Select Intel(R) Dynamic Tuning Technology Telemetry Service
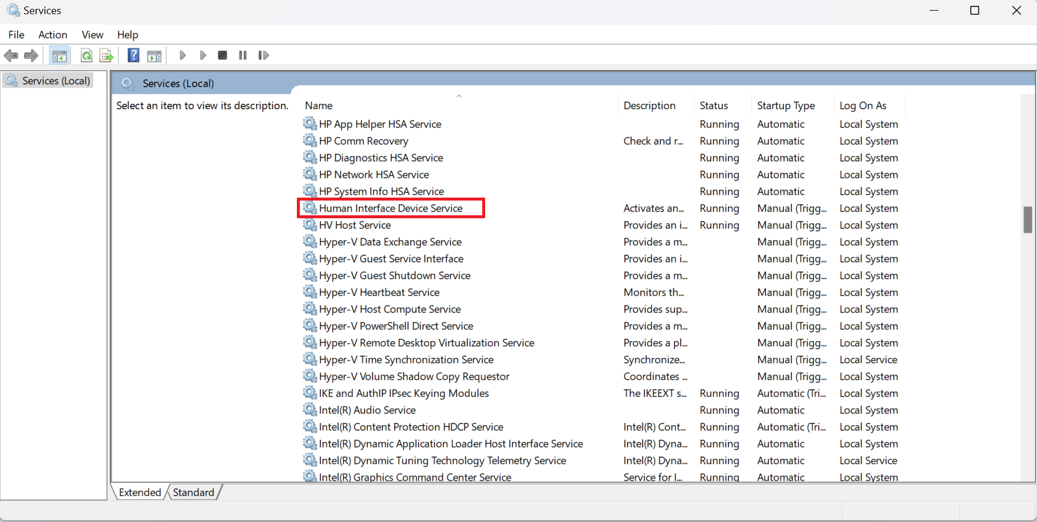 pyautogui.click(x=443, y=461)
